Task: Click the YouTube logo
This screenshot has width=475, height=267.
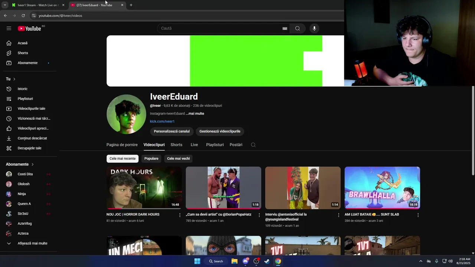Action: pyautogui.click(x=29, y=29)
